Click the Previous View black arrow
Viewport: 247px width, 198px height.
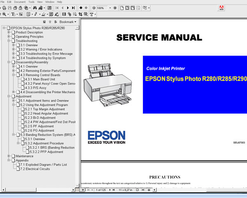pos(81,8)
